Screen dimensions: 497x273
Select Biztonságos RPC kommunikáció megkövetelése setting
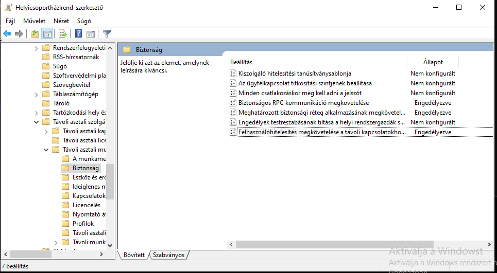click(303, 103)
